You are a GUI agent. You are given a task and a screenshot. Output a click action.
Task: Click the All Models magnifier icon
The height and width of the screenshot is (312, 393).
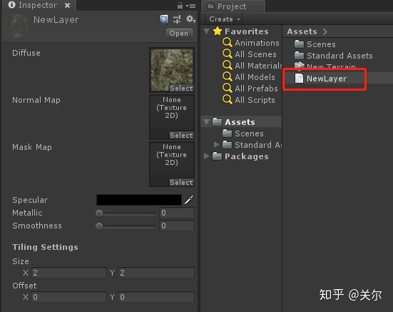pyautogui.click(x=227, y=76)
